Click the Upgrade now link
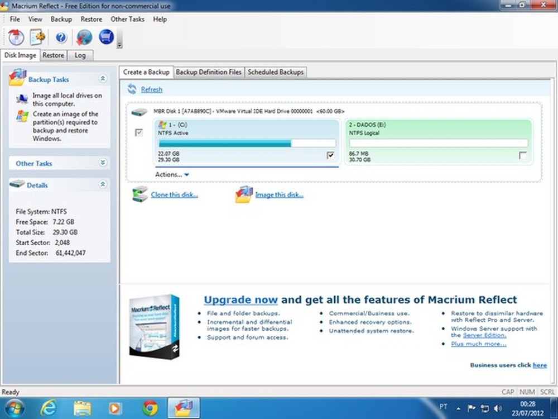 [240, 299]
